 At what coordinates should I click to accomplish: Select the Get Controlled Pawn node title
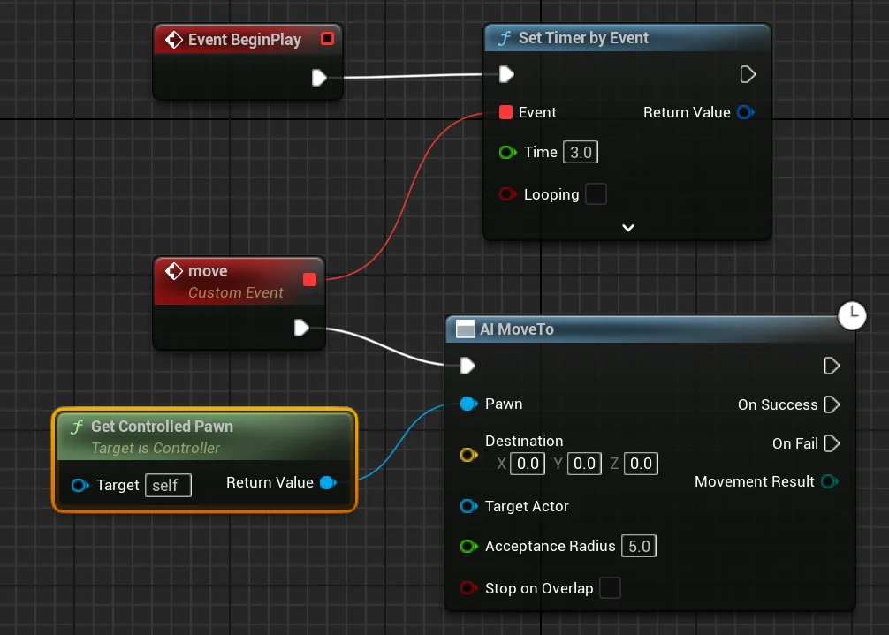pos(162,427)
